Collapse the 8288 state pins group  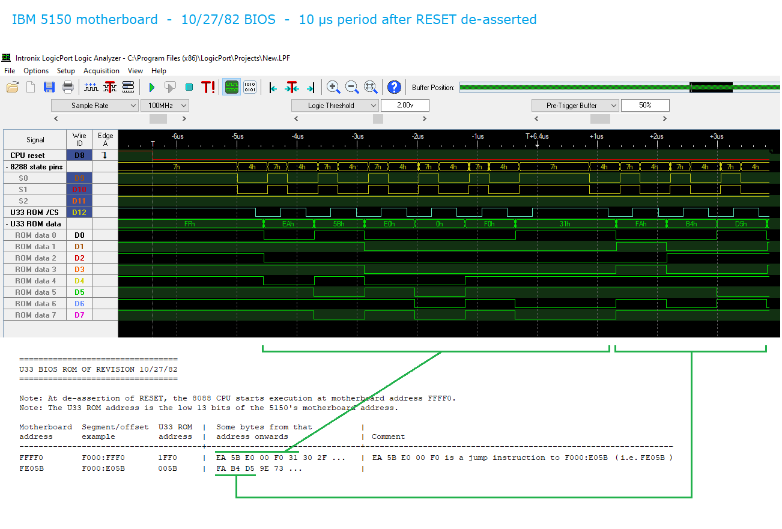point(7,167)
